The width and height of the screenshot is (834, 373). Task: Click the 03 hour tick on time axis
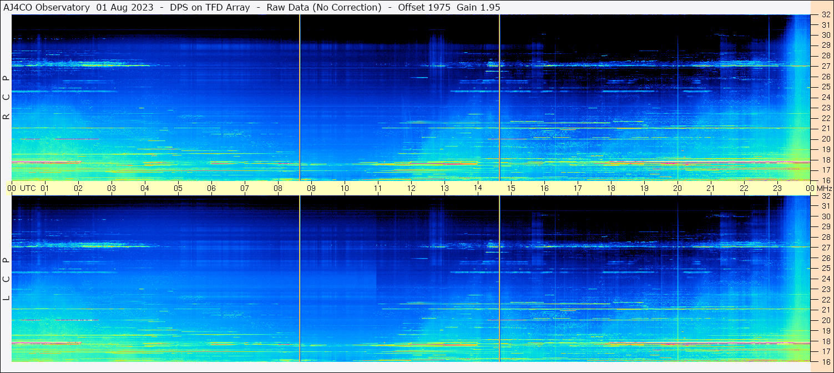pos(112,188)
